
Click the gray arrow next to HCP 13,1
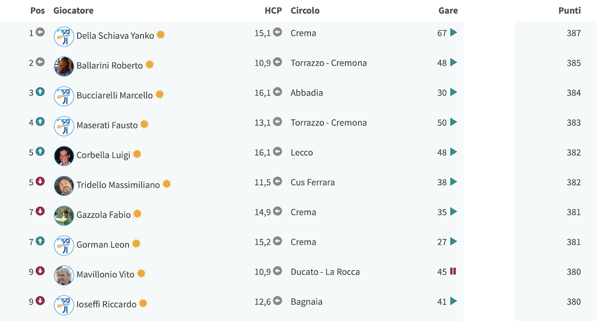pos(278,122)
